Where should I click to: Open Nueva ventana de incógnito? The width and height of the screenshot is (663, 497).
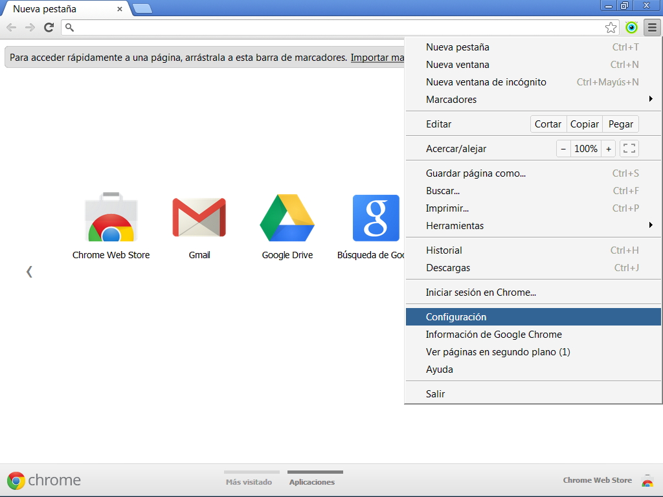(x=534, y=82)
